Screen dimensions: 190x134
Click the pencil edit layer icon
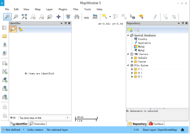(155, 17)
